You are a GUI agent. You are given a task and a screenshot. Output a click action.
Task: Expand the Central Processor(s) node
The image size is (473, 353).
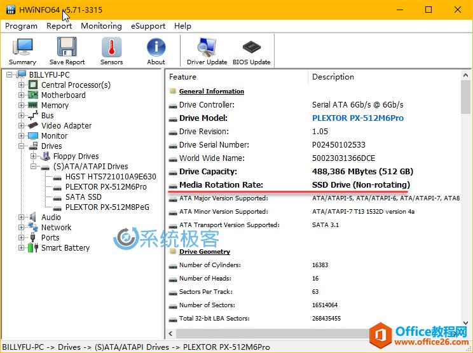[x=21, y=85]
